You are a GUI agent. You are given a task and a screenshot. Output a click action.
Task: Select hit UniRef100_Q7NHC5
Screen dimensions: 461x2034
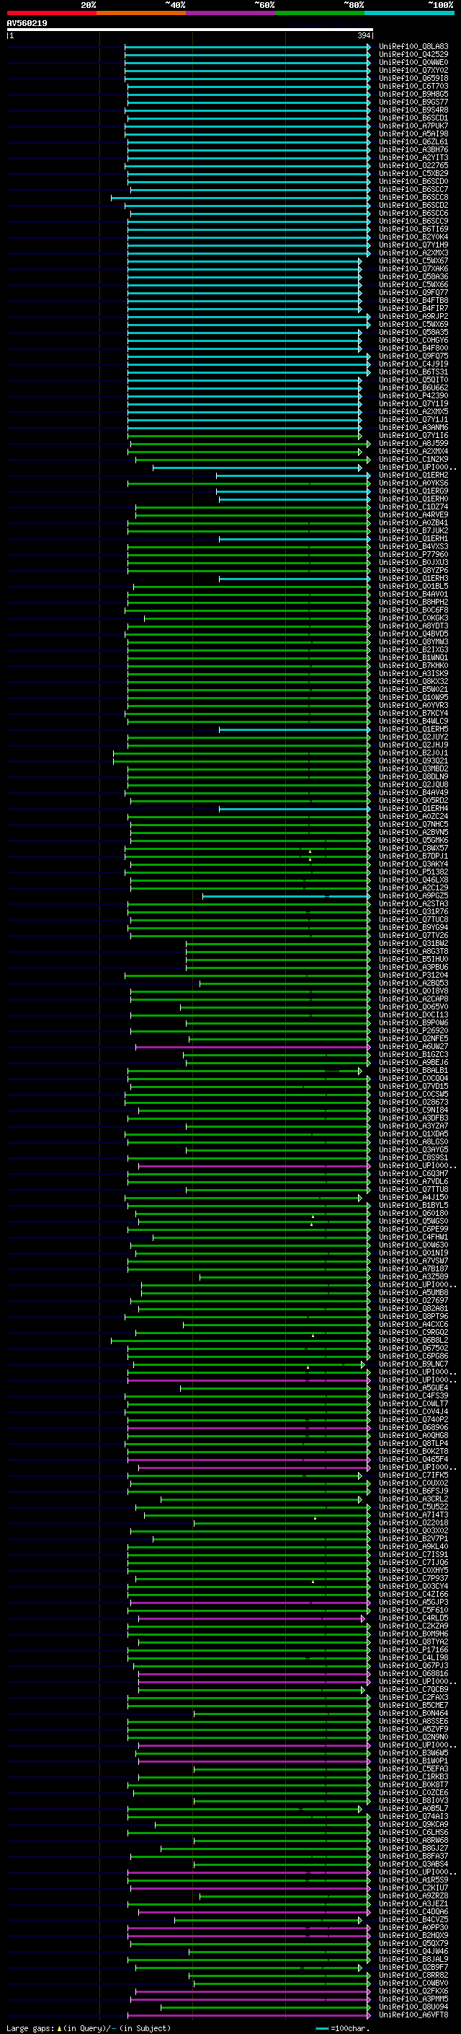(x=413, y=824)
